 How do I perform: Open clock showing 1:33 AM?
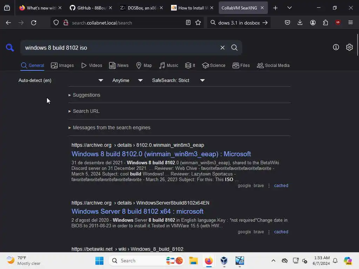321,261
